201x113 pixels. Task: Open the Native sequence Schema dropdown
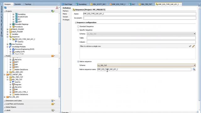(194, 65)
